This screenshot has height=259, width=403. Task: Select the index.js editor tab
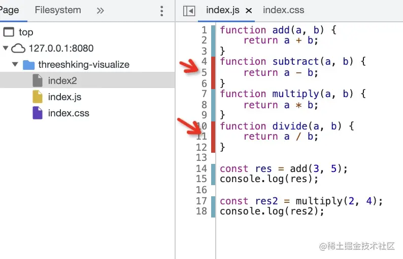click(x=223, y=10)
